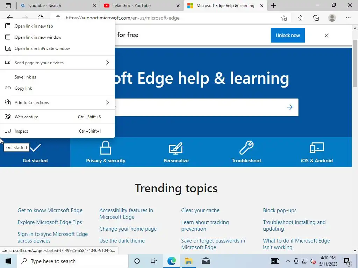This screenshot has width=358, height=268.
Task: Click the address bar URL
Action: click(123, 18)
